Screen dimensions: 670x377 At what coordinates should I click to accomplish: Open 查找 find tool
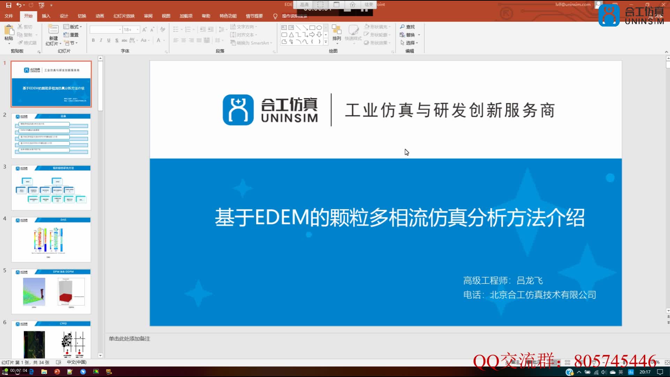[407, 27]
